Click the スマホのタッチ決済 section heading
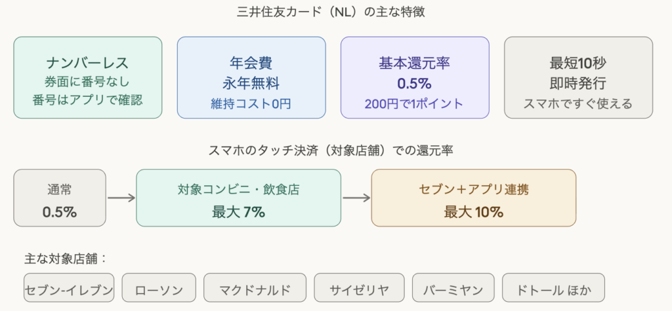This screenshot has width=672, height=311. tap(335, 151)
